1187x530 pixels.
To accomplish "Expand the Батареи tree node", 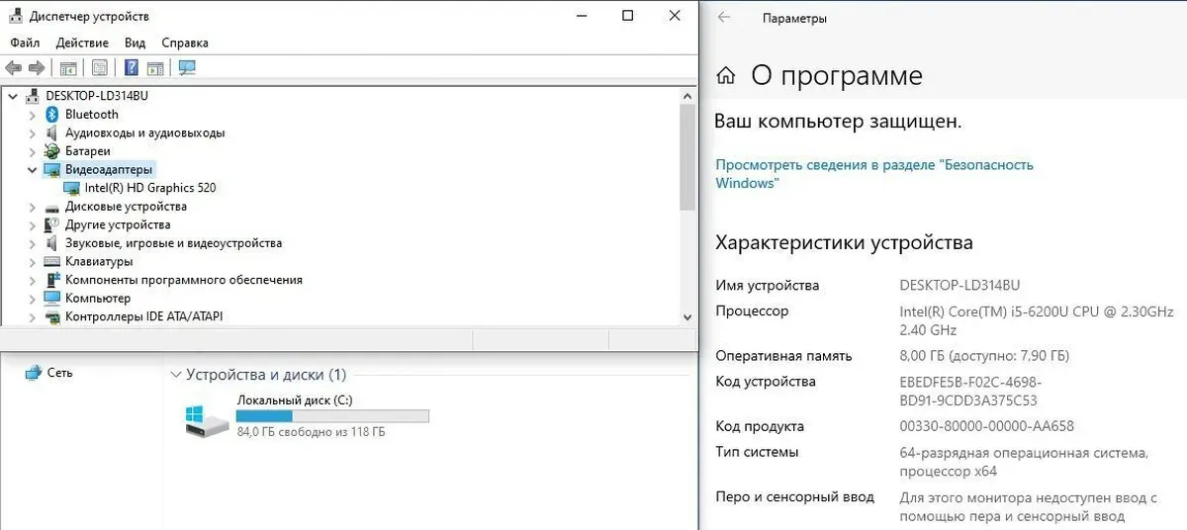I will [x=33, y=151].
